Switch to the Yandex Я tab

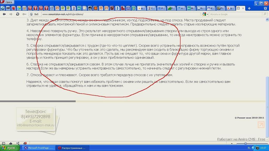[231, 8]
